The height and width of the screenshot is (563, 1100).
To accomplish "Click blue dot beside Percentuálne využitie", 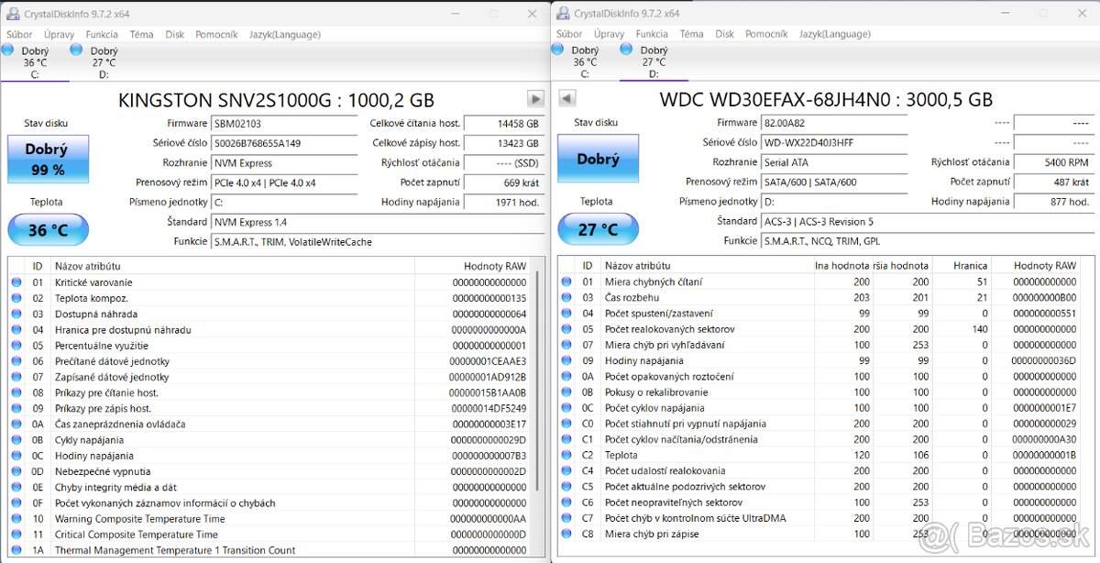I will click(16, 345).
